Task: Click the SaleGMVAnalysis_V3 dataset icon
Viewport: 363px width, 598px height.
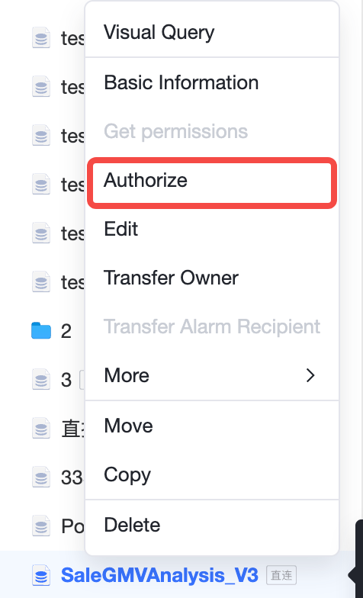Action: click(41, 575)
